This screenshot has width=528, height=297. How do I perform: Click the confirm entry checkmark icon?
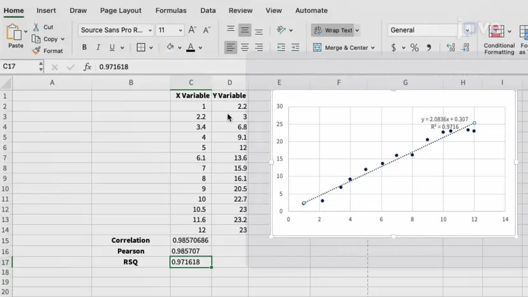(x=71, y=68)
